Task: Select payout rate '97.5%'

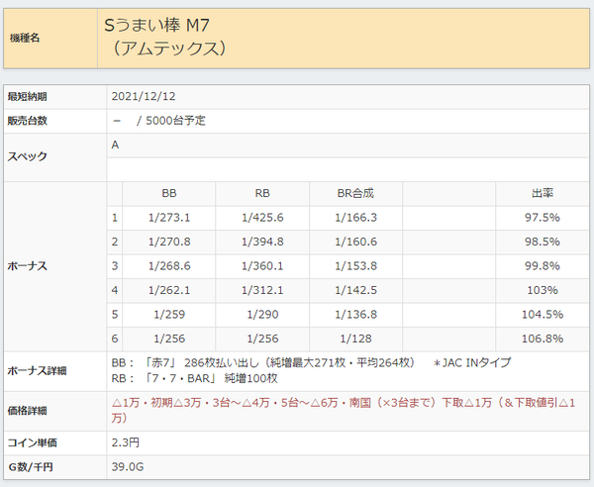Action: click(x=543, y=218)
